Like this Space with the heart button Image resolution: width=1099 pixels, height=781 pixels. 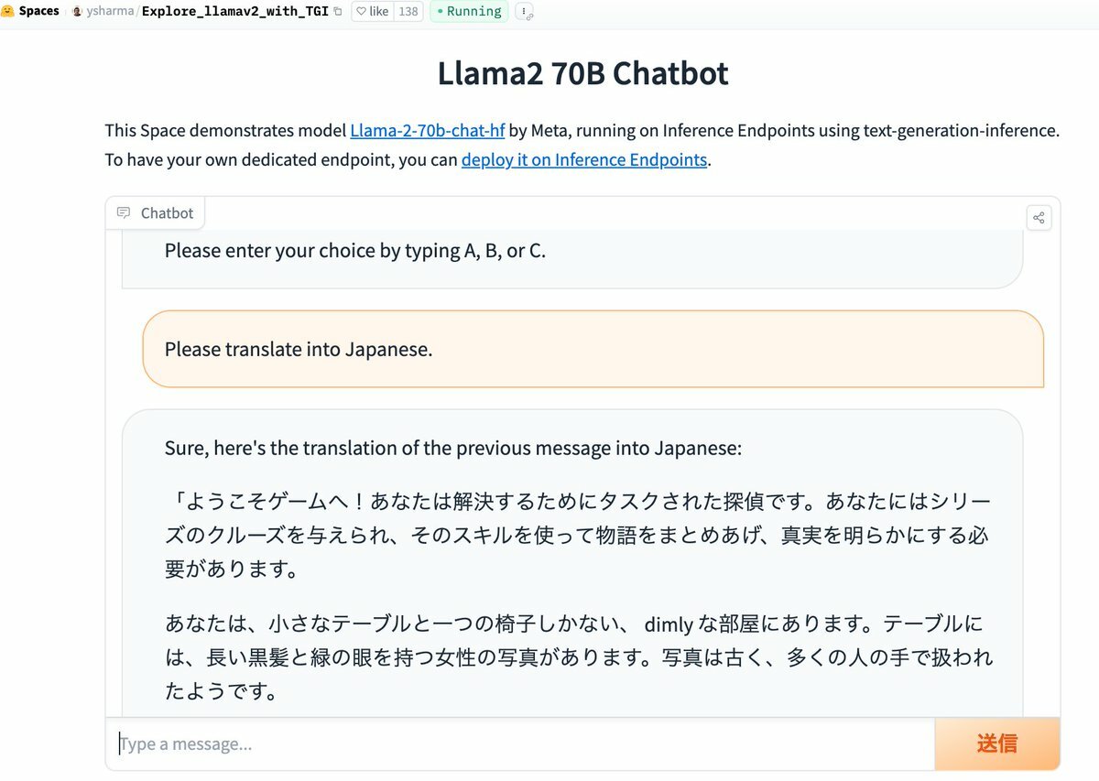373,12
